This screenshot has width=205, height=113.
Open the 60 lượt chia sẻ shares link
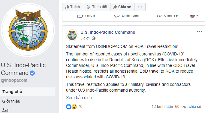pos(188,106)
